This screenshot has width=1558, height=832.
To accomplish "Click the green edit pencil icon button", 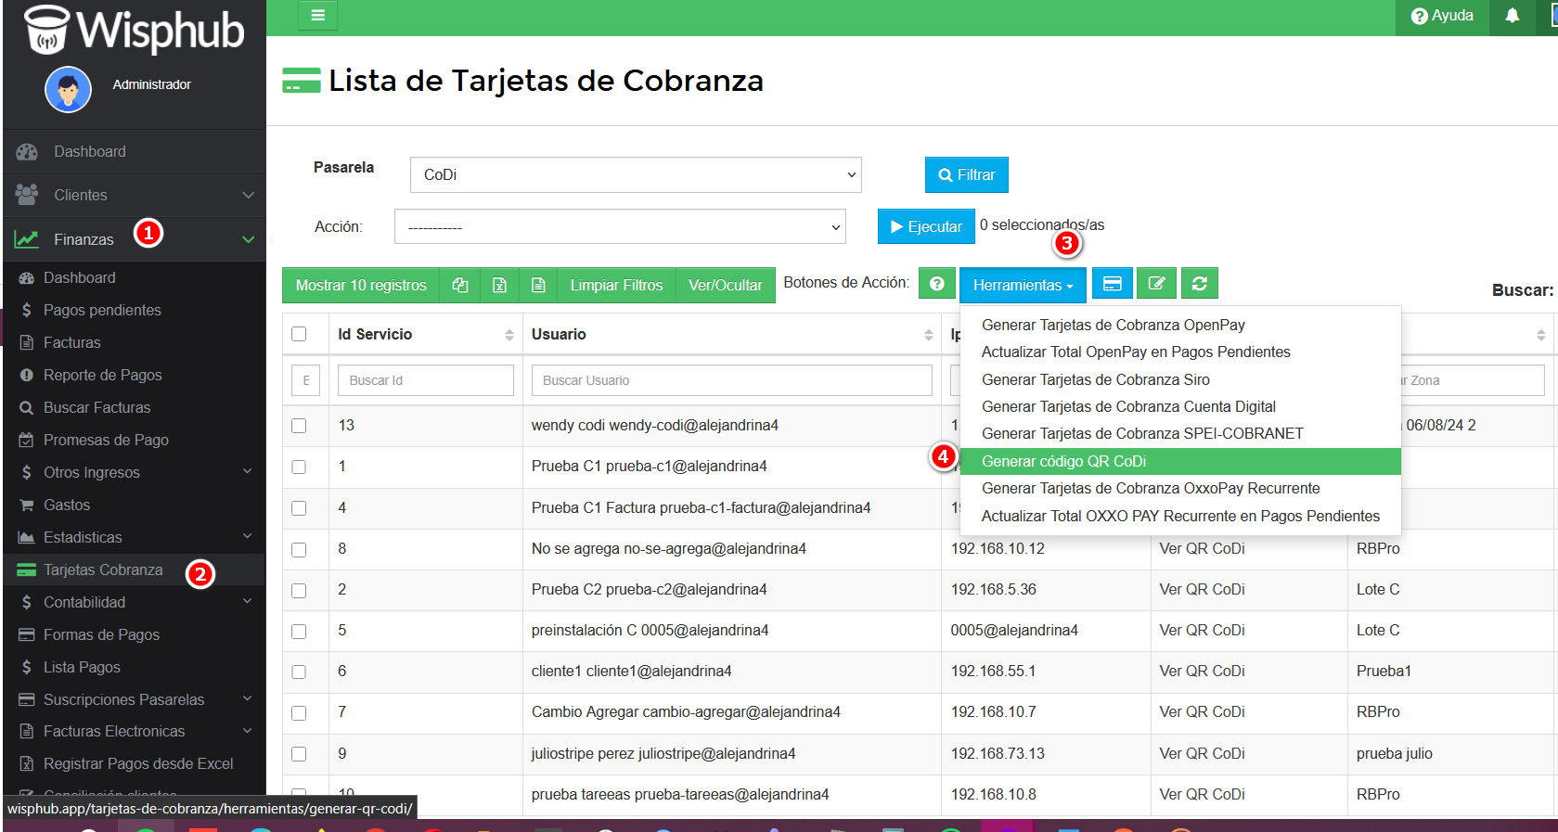I will 1156,284.
